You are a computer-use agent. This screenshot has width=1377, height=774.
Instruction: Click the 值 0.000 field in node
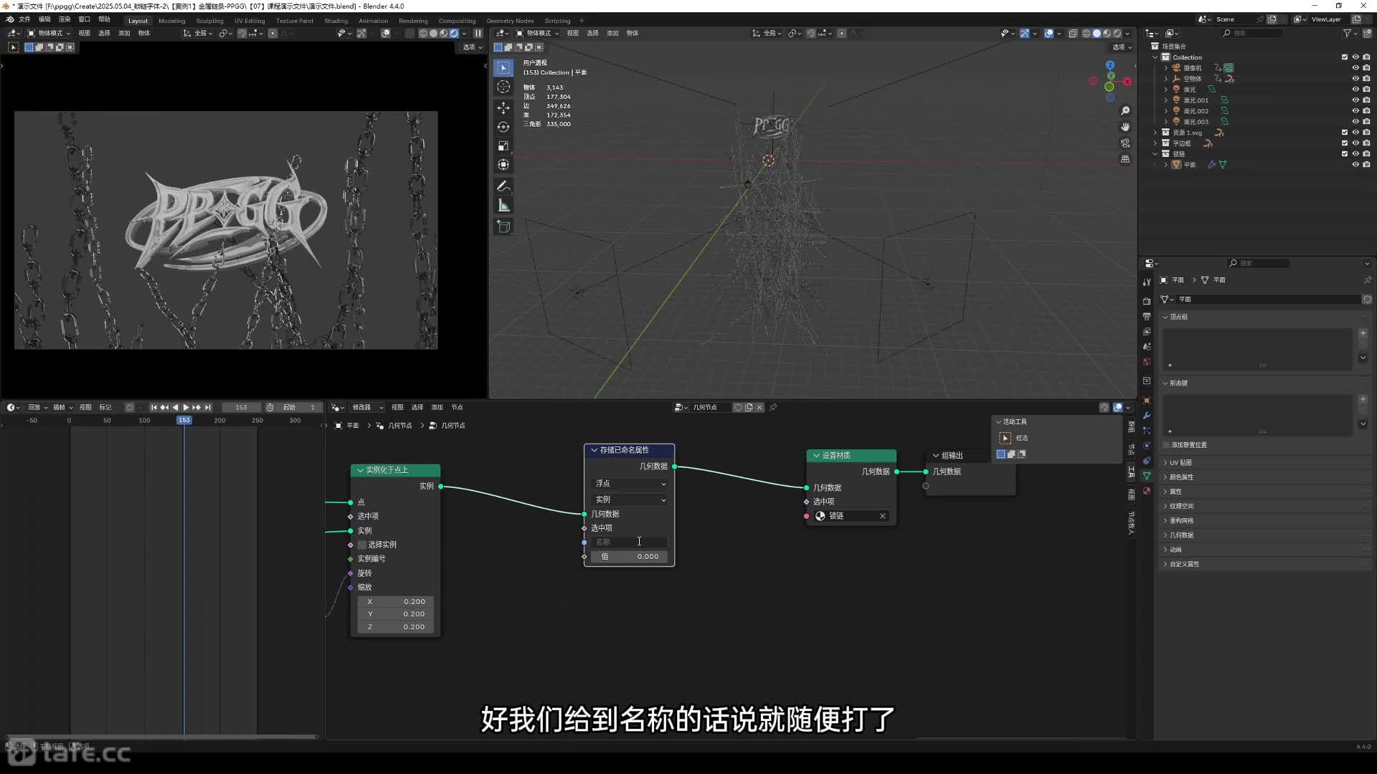click(630, 557)
